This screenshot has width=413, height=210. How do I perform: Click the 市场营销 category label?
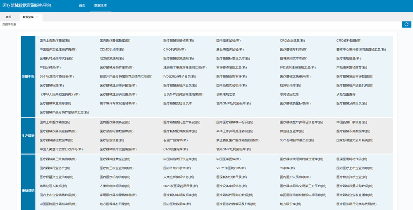pyautogui.click(x=28, y=191)
